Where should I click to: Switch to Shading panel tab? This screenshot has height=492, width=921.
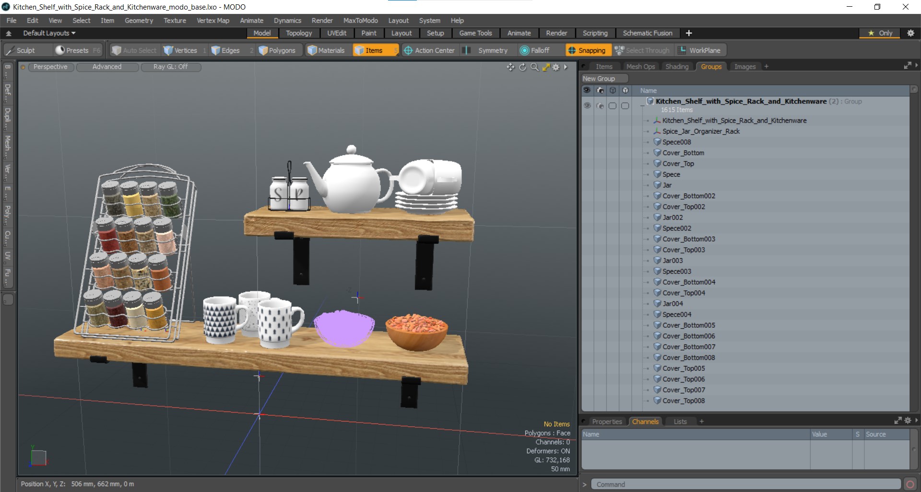click(x=677, y=67)
